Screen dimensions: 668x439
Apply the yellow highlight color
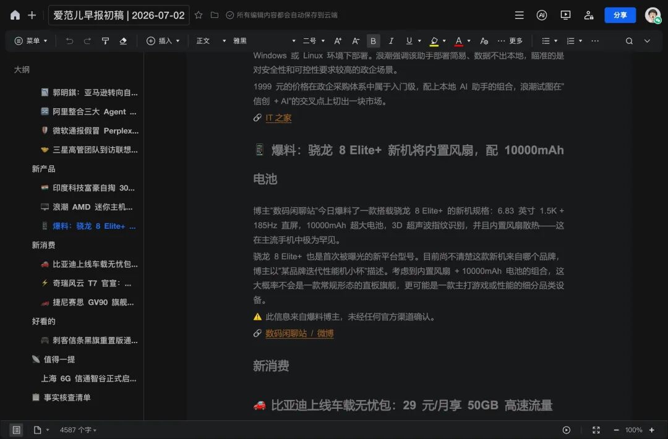coord(434,41)
